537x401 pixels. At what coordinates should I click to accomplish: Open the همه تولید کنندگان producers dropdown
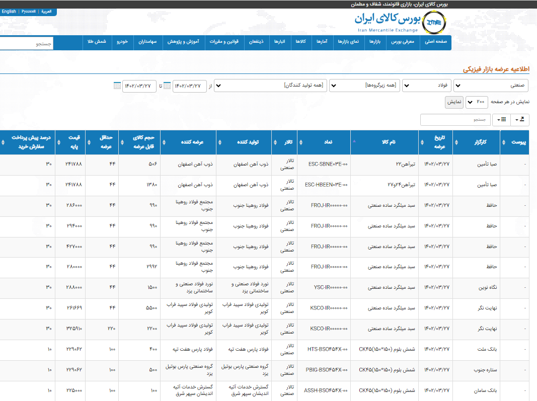pos(271,85)
